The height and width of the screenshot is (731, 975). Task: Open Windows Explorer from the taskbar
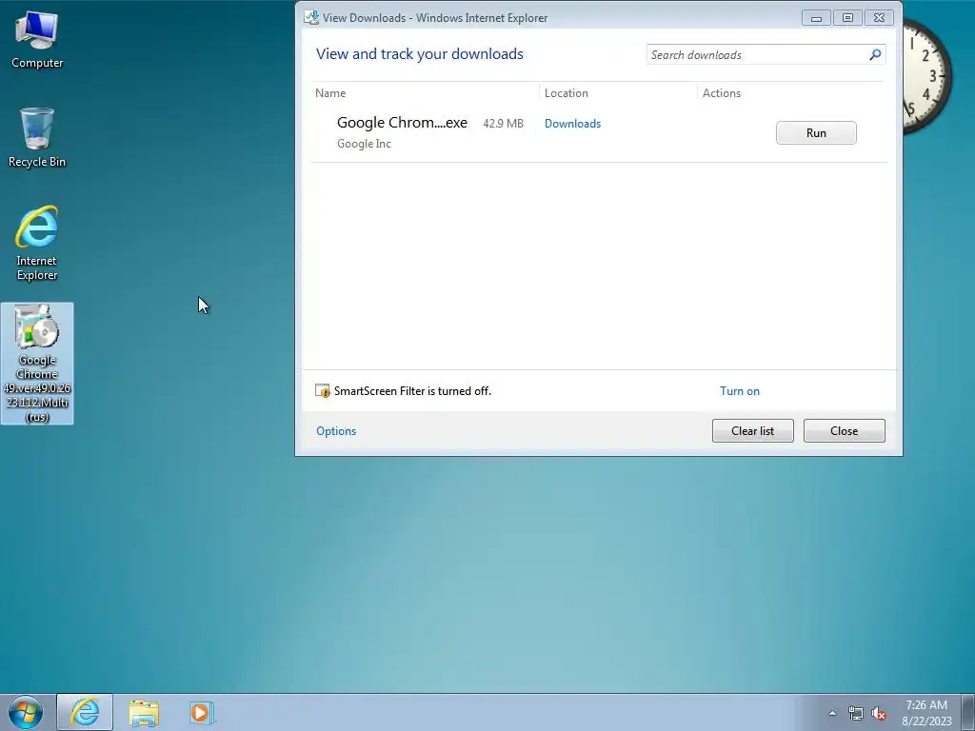(145, 712)
